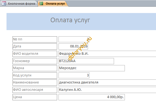Click the ФИО автослесаря label
Screen dimensions: 156x106
coord(35,90)
